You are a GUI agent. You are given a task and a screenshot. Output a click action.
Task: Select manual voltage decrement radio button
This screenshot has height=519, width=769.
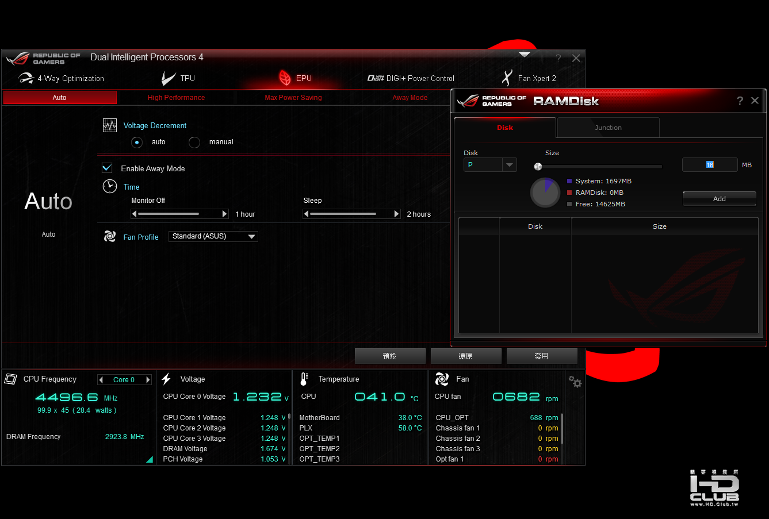(194, 142)
